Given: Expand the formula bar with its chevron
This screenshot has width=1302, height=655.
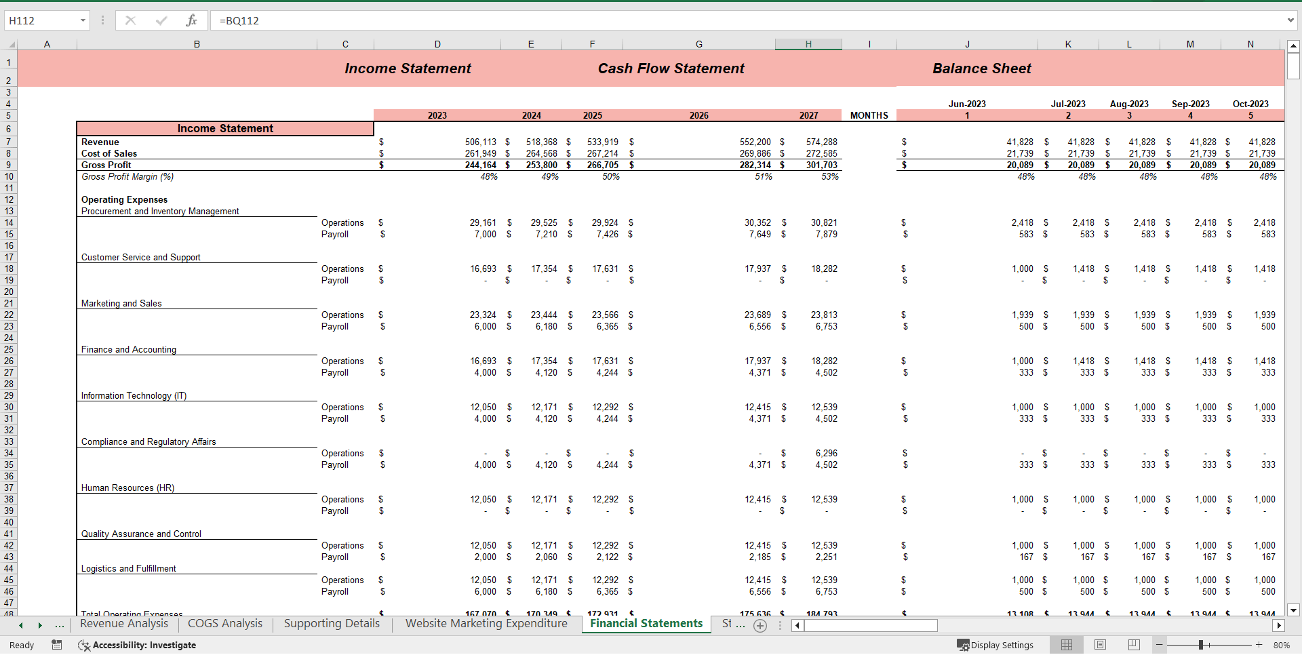Looking at the screenshot, I should pyautogui.click(x=1292, y=20).
